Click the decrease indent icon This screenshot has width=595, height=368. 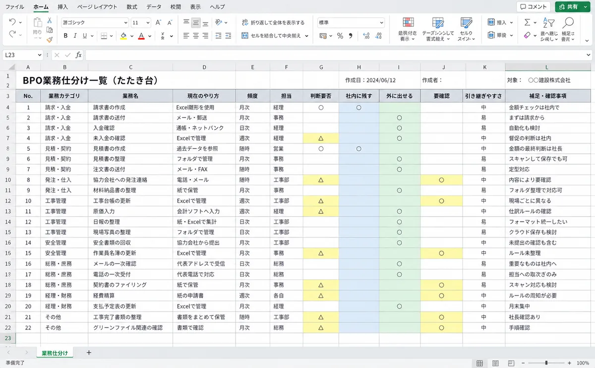point(218,36)
